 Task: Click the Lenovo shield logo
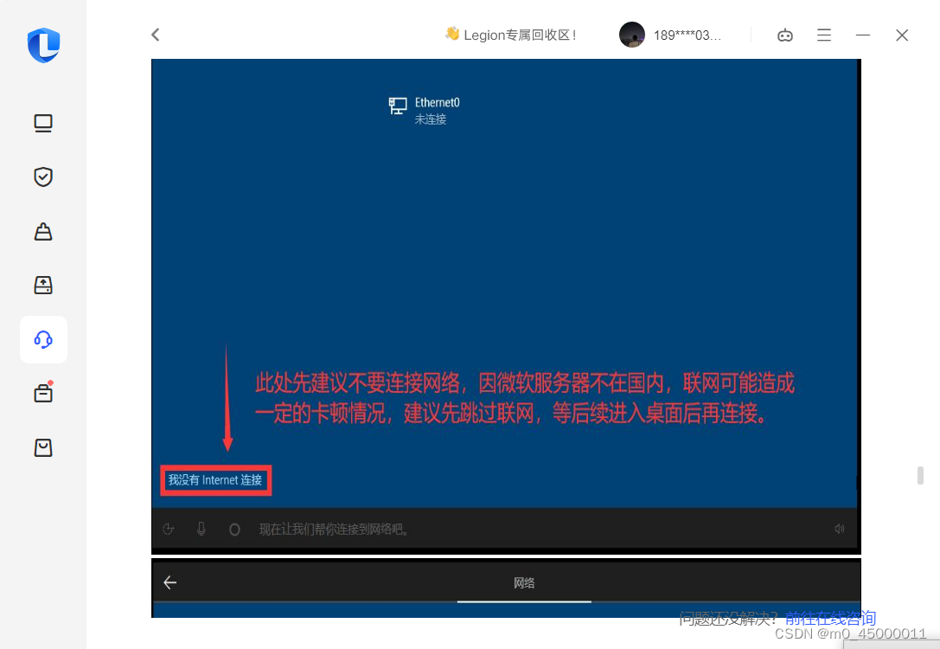(44, 45)
